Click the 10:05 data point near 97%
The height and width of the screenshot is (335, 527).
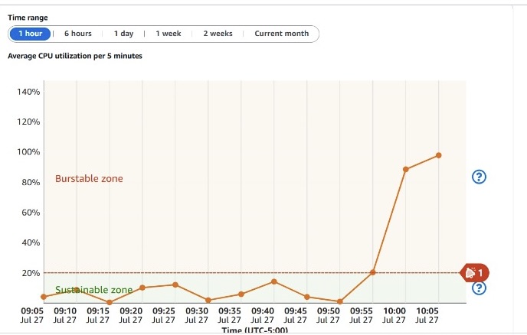coord(438,155)
